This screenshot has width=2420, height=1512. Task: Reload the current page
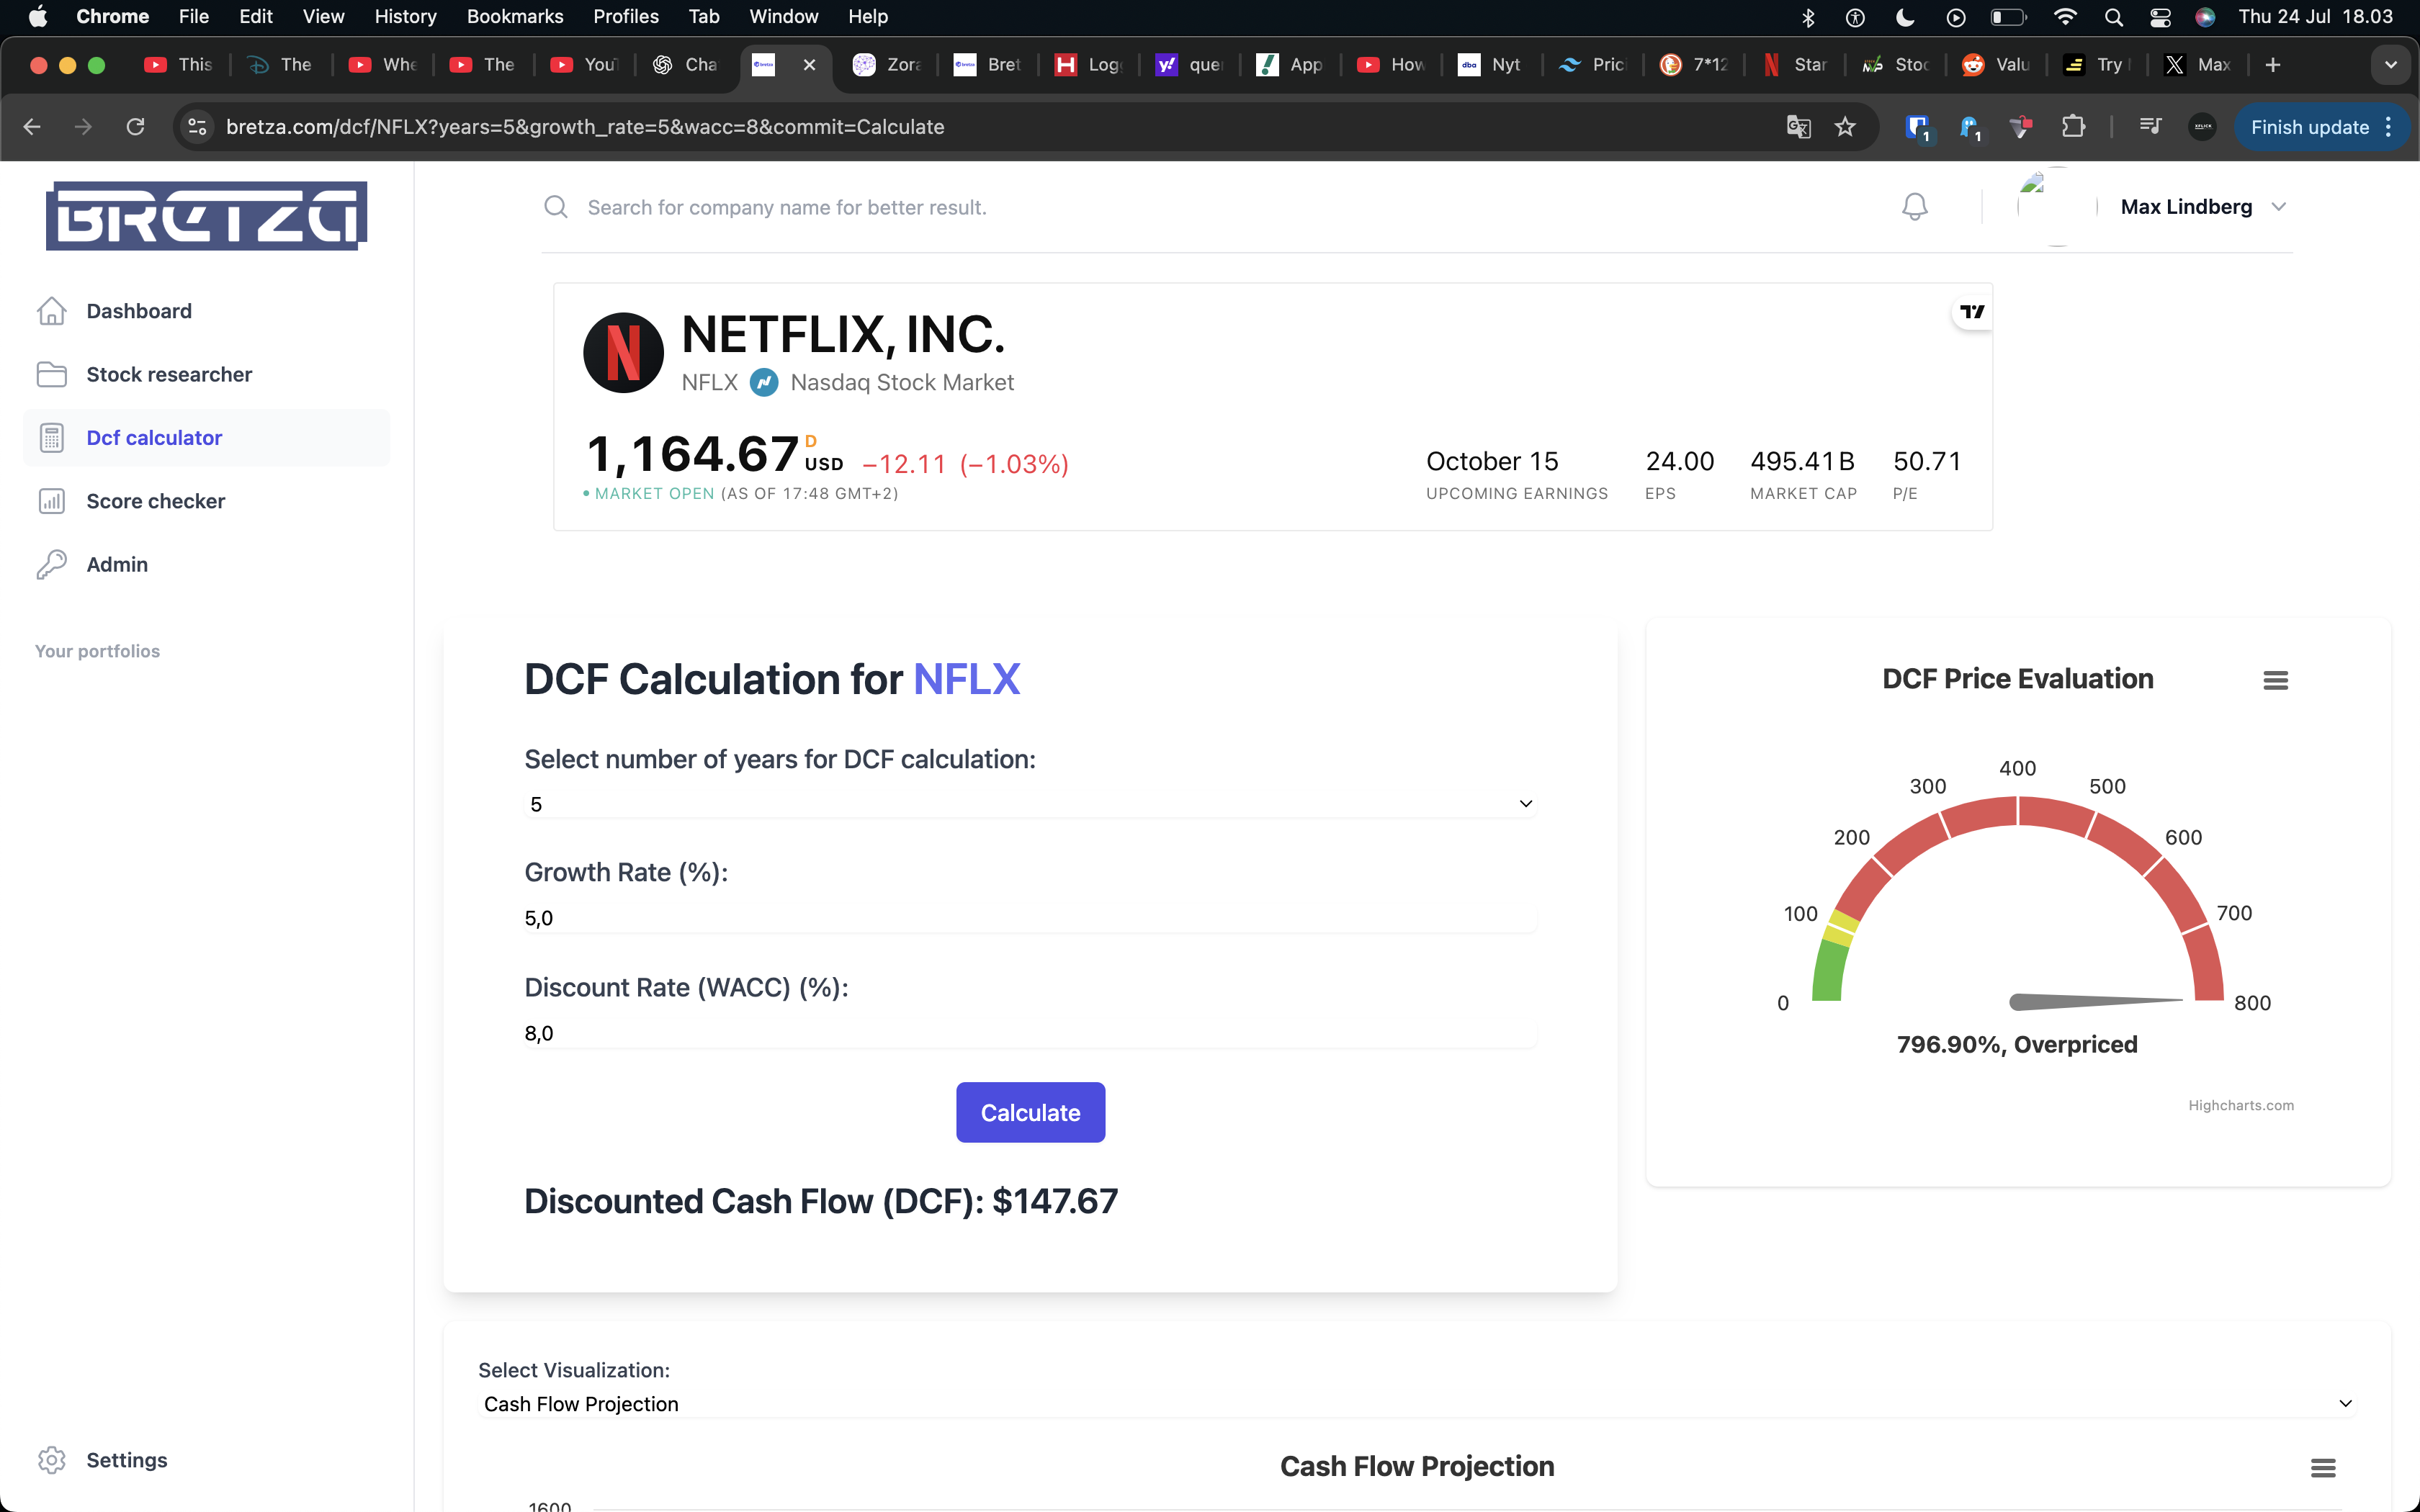click(135, 127)
